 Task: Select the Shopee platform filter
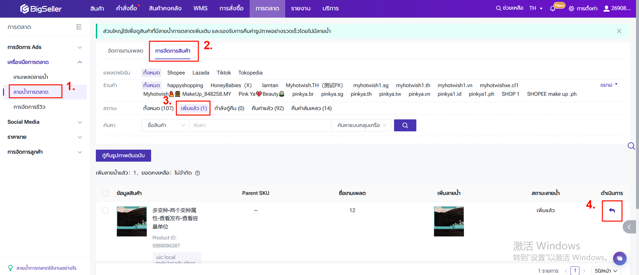click(x=176, y=73)
